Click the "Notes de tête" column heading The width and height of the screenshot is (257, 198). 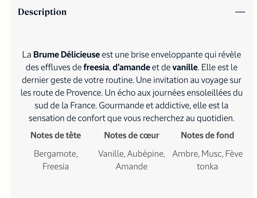click(56, 135)
